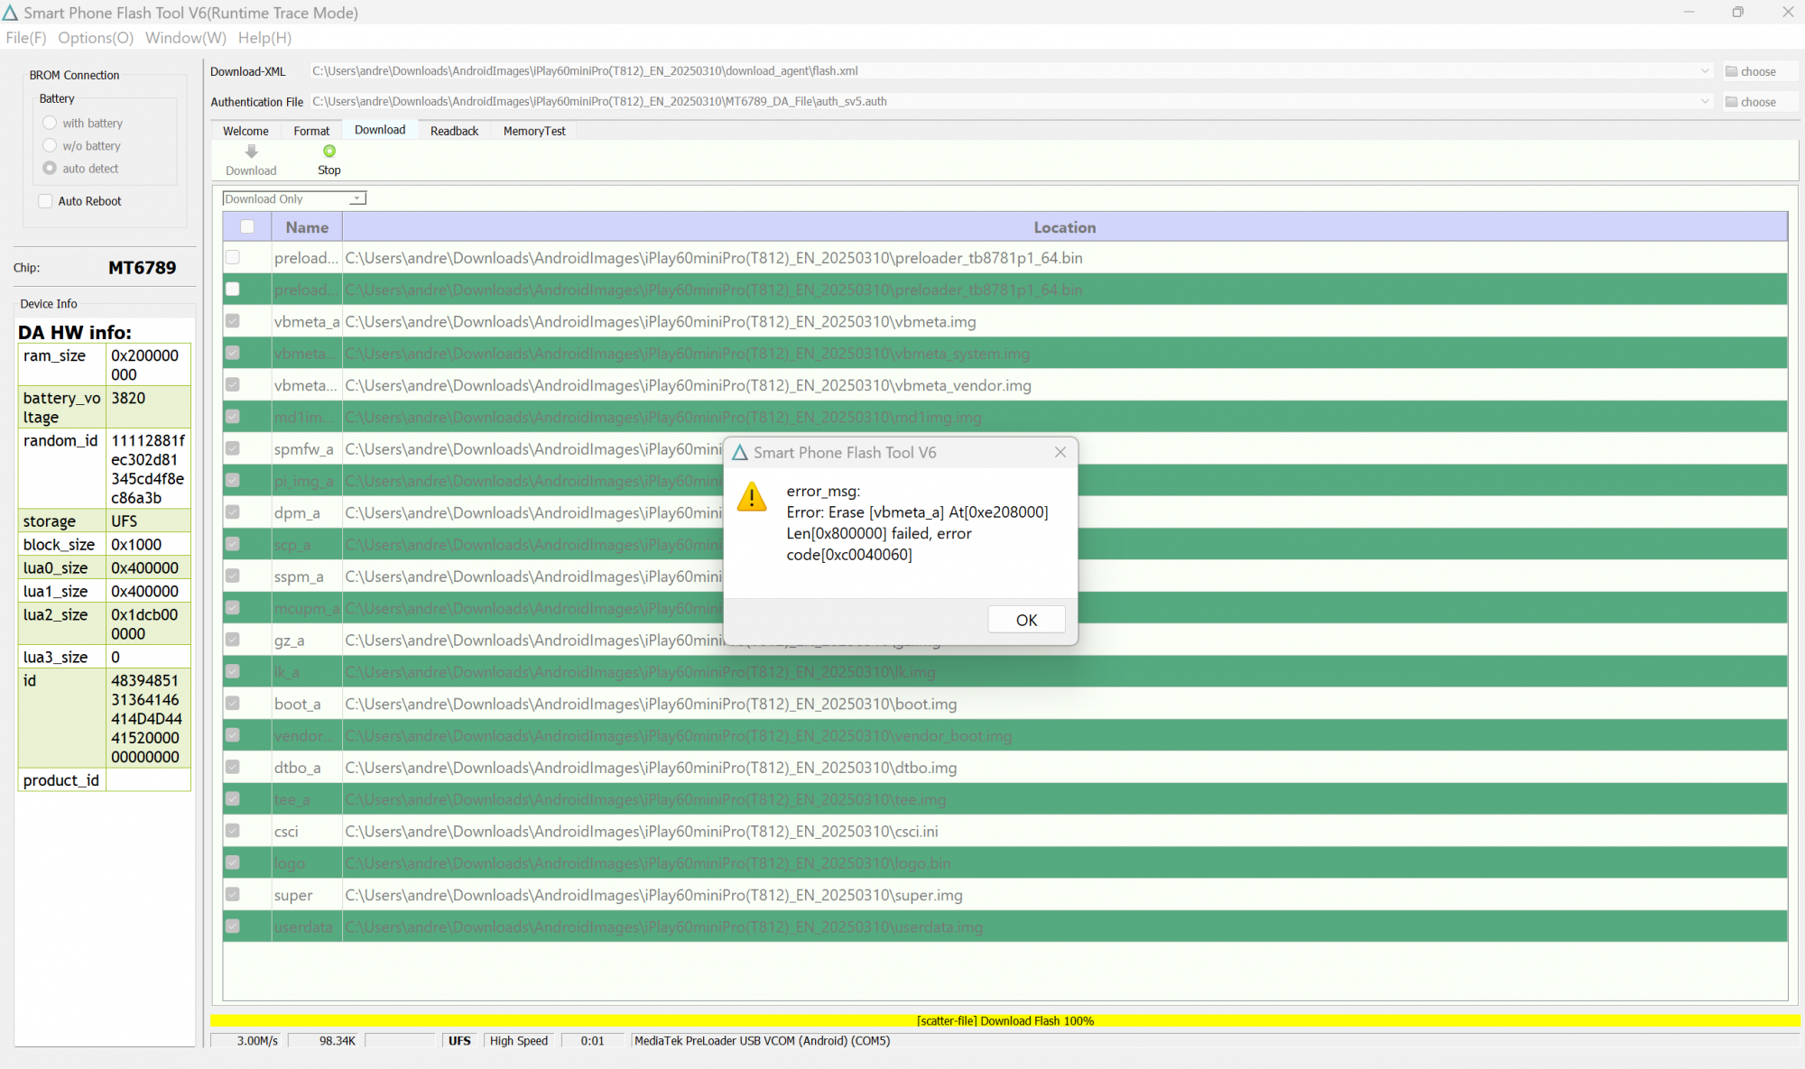
Task: Click the UFS indicator in the status bar
Action: [x=459, y=1040]
